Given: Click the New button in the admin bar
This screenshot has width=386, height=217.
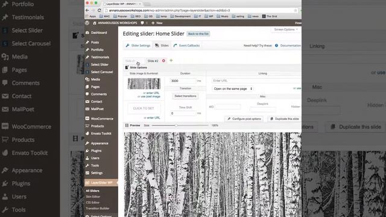Looking at the screenshot, I should (157, 23).
